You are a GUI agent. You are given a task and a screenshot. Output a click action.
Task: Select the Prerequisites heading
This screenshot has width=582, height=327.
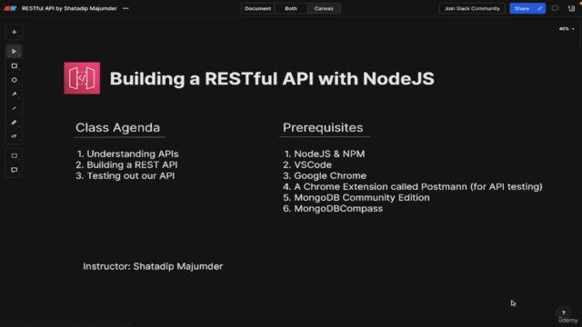(x=323, y=127)
